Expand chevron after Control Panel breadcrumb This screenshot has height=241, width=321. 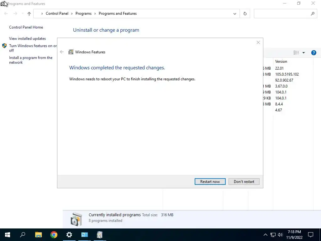point(72,14)
